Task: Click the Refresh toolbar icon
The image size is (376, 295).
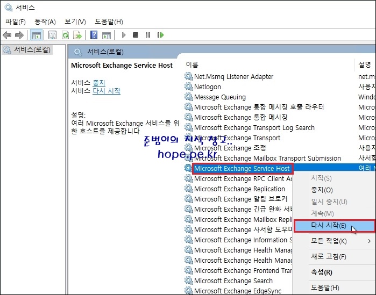Action: [65, 35]
